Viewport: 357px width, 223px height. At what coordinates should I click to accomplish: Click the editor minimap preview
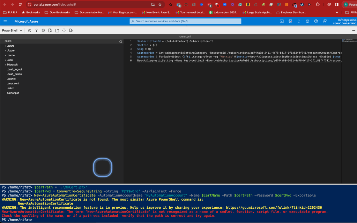click(x=349, y=41)
